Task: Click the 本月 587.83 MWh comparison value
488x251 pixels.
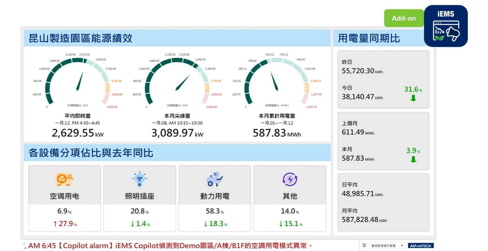Action: pyautogui.click(x=358, y=158)
